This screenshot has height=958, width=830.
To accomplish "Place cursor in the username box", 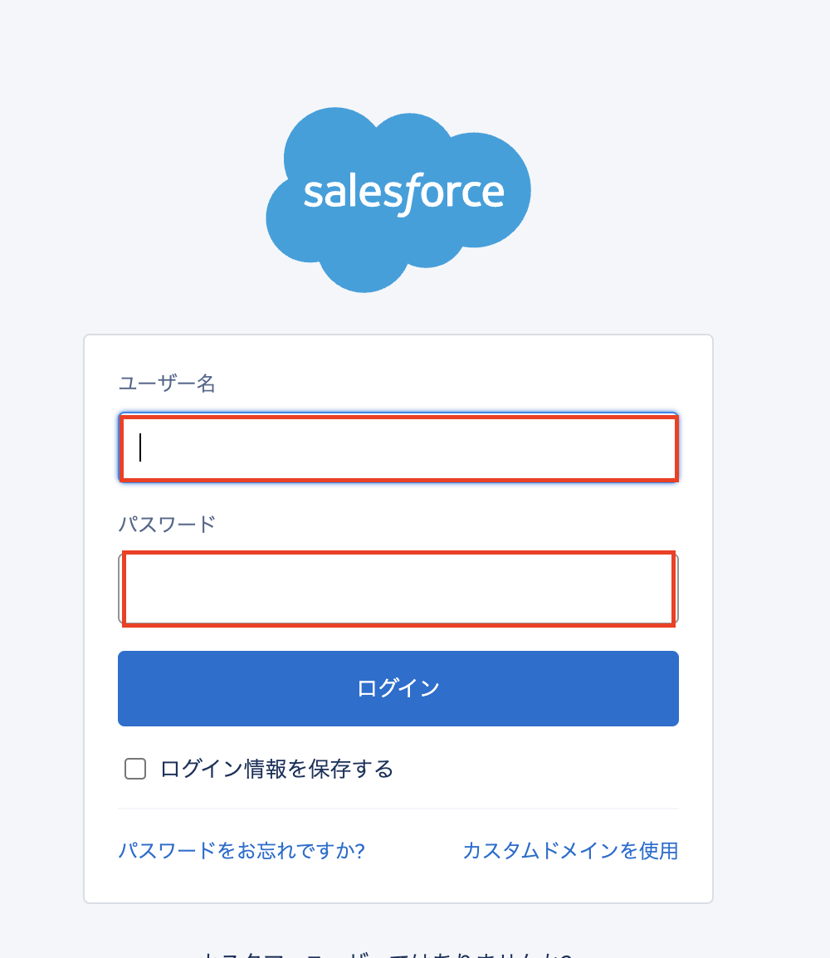I will [x=398, y=447].
